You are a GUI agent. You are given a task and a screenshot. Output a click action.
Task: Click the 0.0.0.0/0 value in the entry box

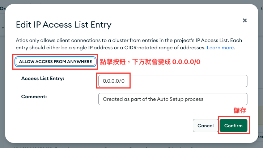click(x=114, y=81)
